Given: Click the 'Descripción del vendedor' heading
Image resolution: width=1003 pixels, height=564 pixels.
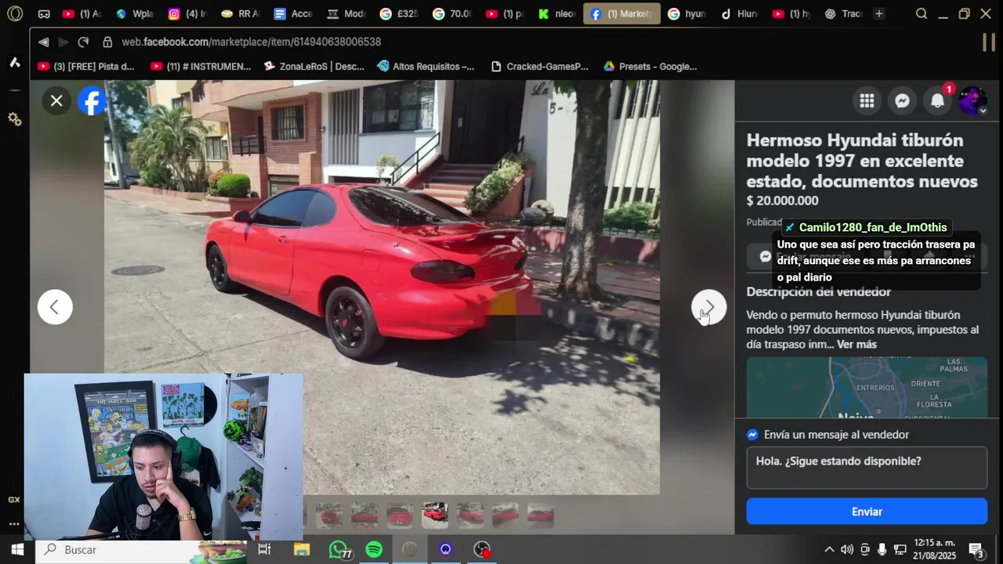Looking at the screenshot, I should click(818, 291).
